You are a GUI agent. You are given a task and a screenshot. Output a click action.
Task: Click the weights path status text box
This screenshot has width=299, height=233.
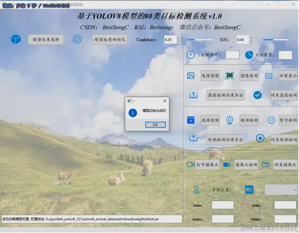pos(92,219)
